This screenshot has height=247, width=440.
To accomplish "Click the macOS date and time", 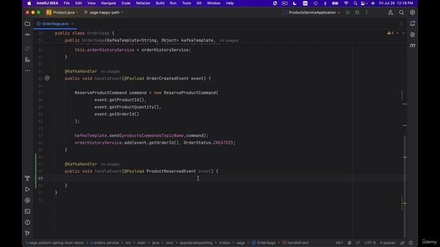I will (x=396, y=3).
